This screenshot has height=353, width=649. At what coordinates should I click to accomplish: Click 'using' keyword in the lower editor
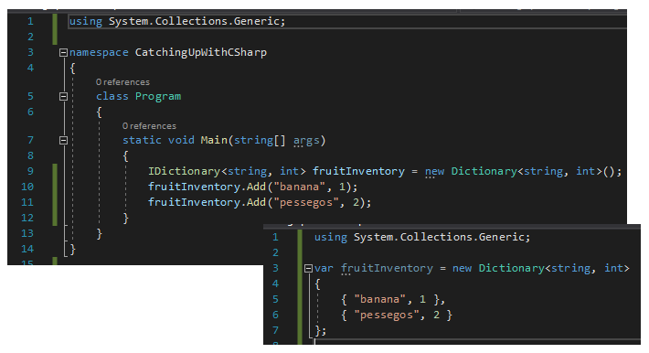click(331, 237)
